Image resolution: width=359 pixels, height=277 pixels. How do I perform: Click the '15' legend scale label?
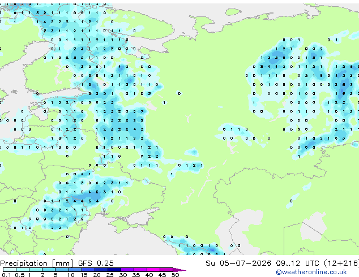tap(84, 275)
